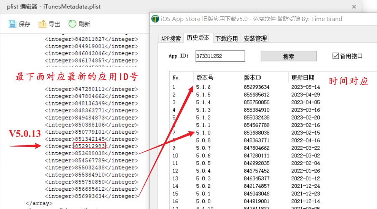Click plist line integer 855032438
This screenshot has height=209, width=377.
tap(91, 168)
